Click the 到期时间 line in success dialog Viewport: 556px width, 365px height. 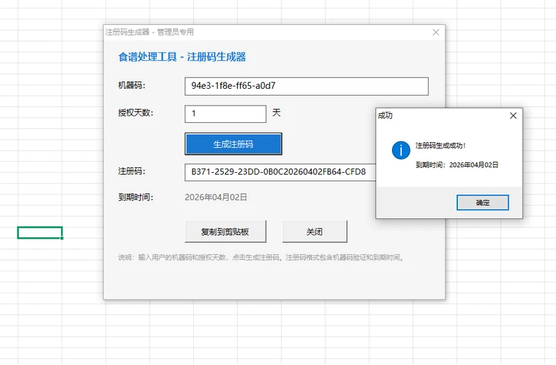(x=457, y=165)
